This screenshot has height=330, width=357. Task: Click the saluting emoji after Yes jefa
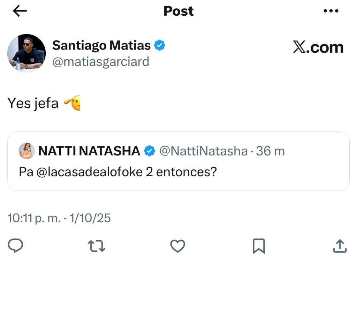point(72,103)
